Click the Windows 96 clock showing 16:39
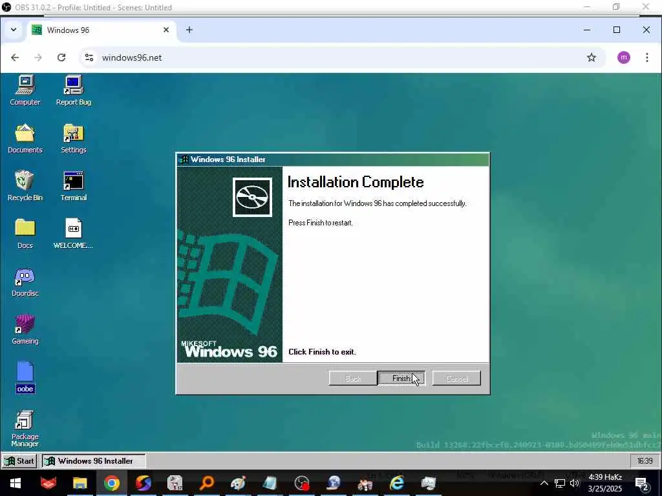 tap(645, 461)
